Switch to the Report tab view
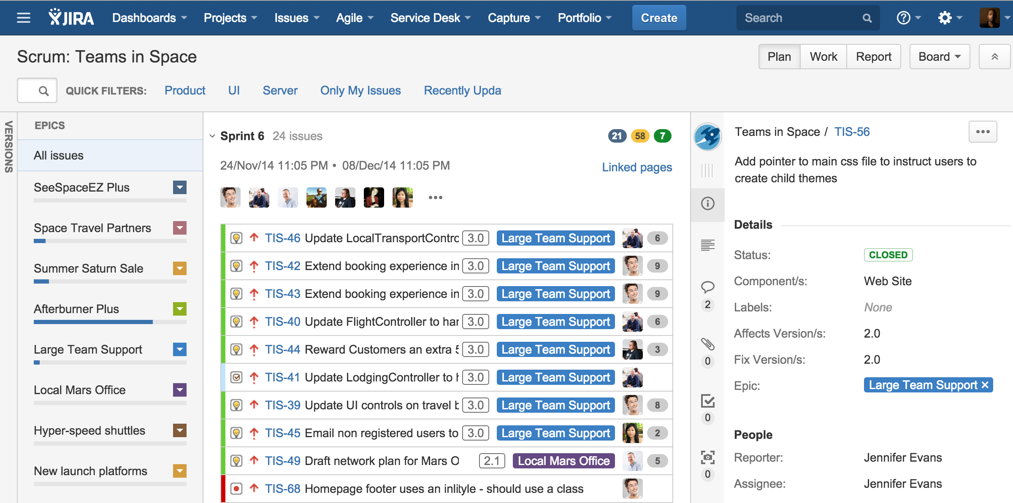Viewport: 1013px width, 503px height. [x=873, y=57]
